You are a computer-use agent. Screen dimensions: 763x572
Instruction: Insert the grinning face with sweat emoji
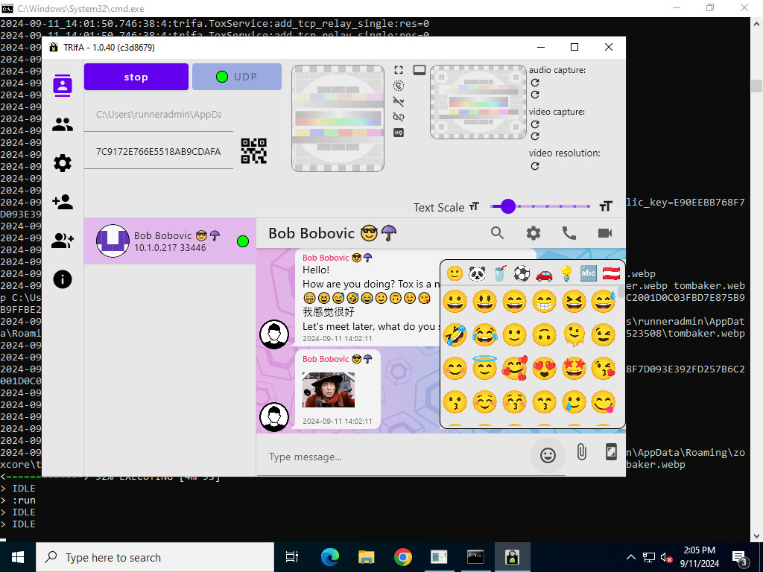click(x=604, y=301)
